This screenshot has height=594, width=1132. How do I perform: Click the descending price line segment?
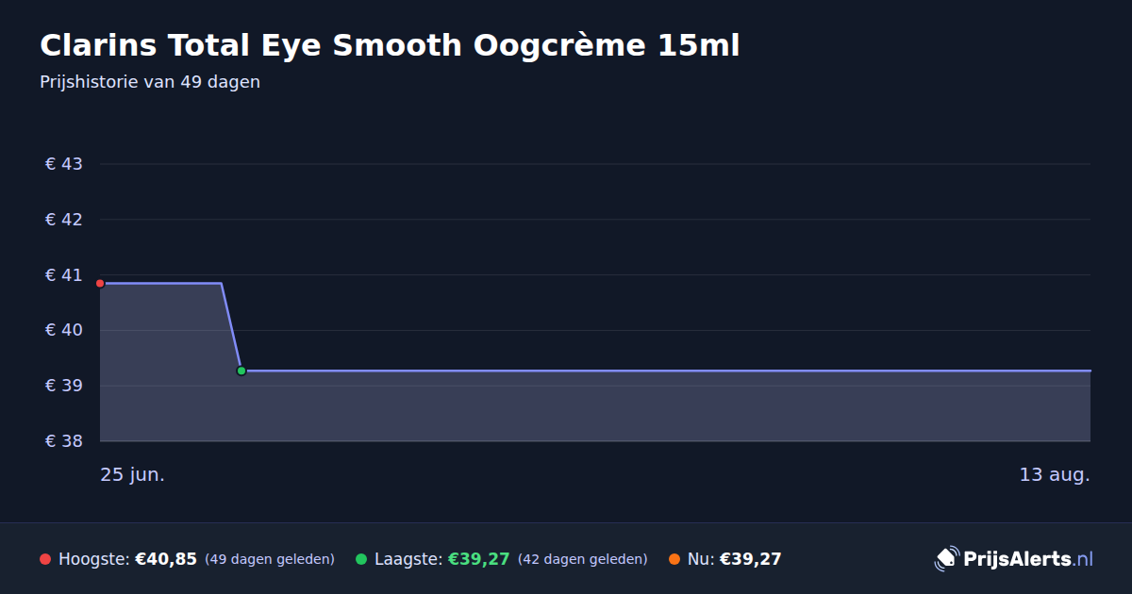pyautogui.click(x=231, y=326)
